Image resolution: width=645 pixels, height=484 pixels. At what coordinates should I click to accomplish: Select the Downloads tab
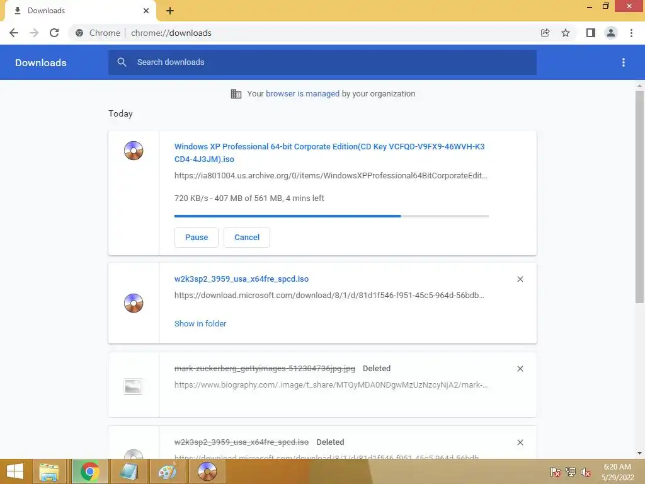pyautogui.click(x=81, y=11)
